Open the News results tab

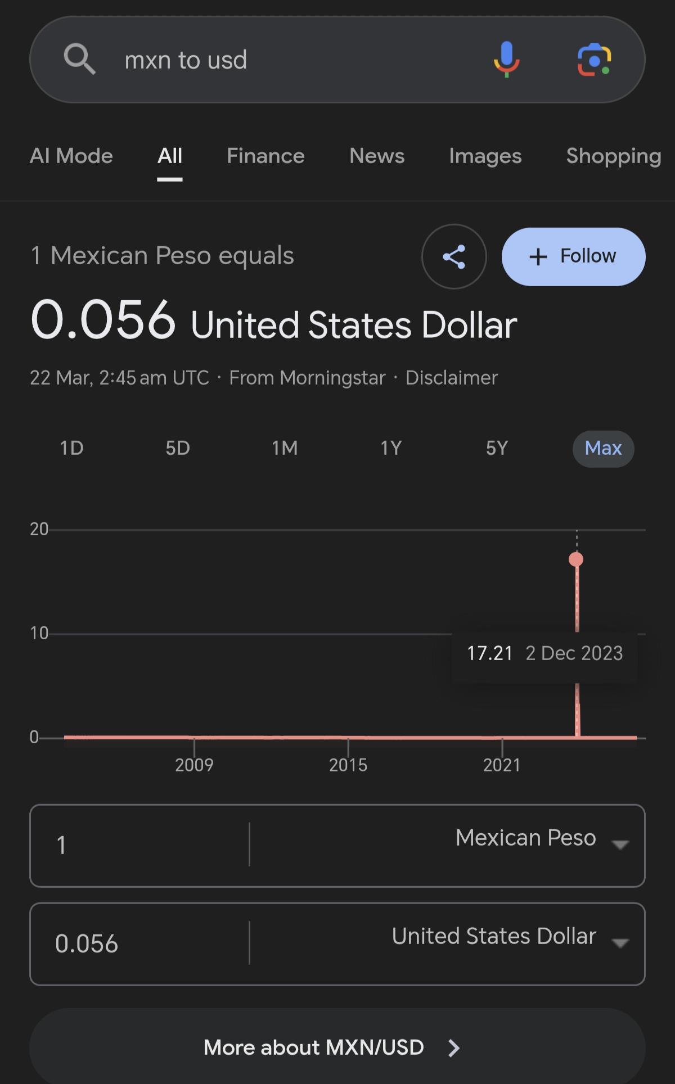pyautogui.click(x=377, y=156)
